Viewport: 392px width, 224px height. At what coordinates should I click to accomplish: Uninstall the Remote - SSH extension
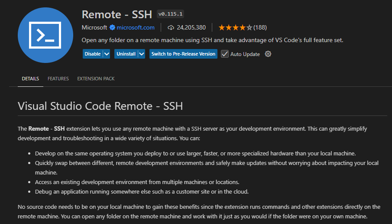pos(126,54)
